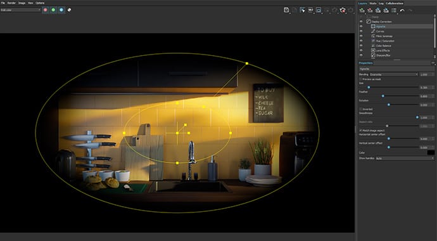Viewport: 437px width, 241px height.
Task: Select the Color Balance layer
Action: 384,46
